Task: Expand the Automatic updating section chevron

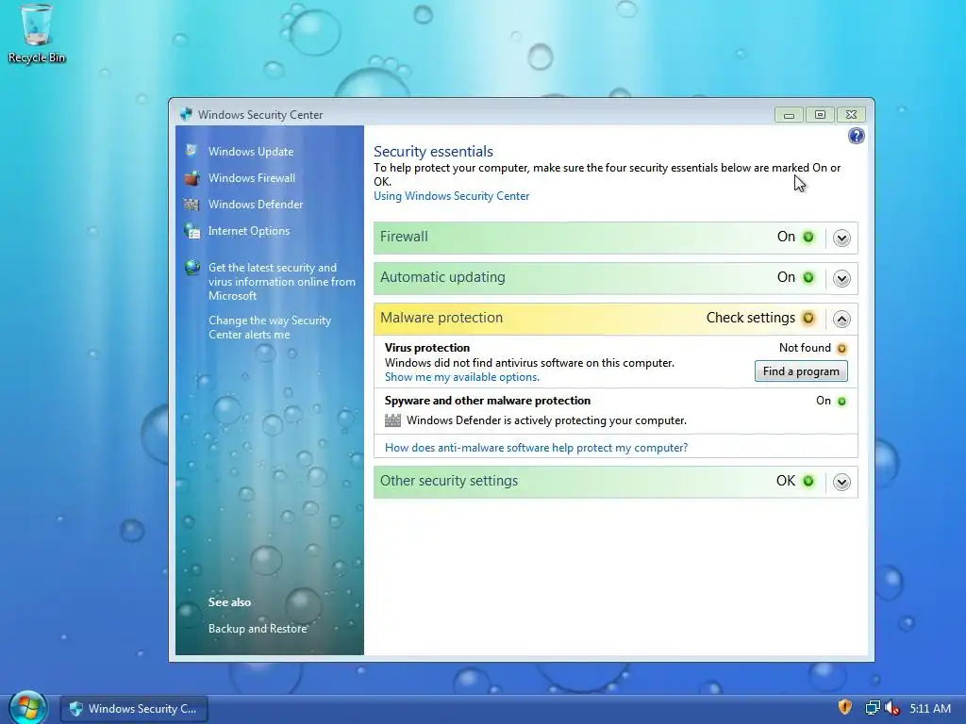Action: pos(841,278)
